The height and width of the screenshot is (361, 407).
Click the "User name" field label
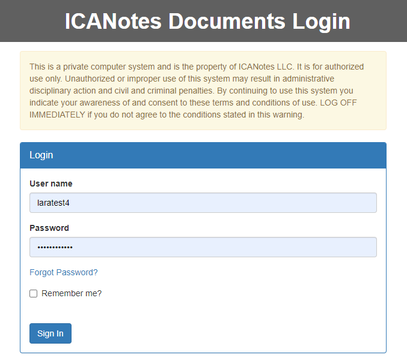tap(51, 183)
